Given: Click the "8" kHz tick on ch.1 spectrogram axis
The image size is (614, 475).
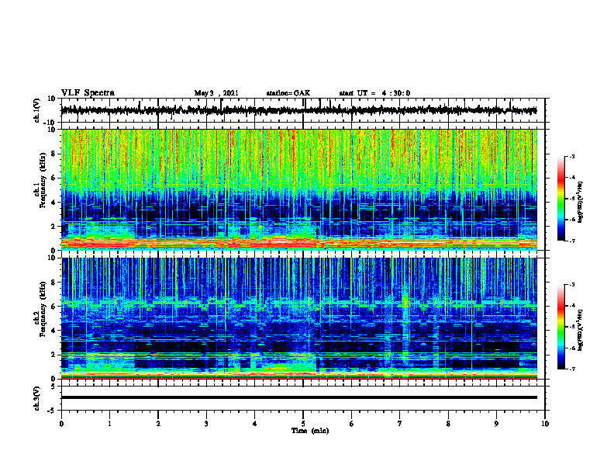Looking at the screenshot, I should coord(53,154).
